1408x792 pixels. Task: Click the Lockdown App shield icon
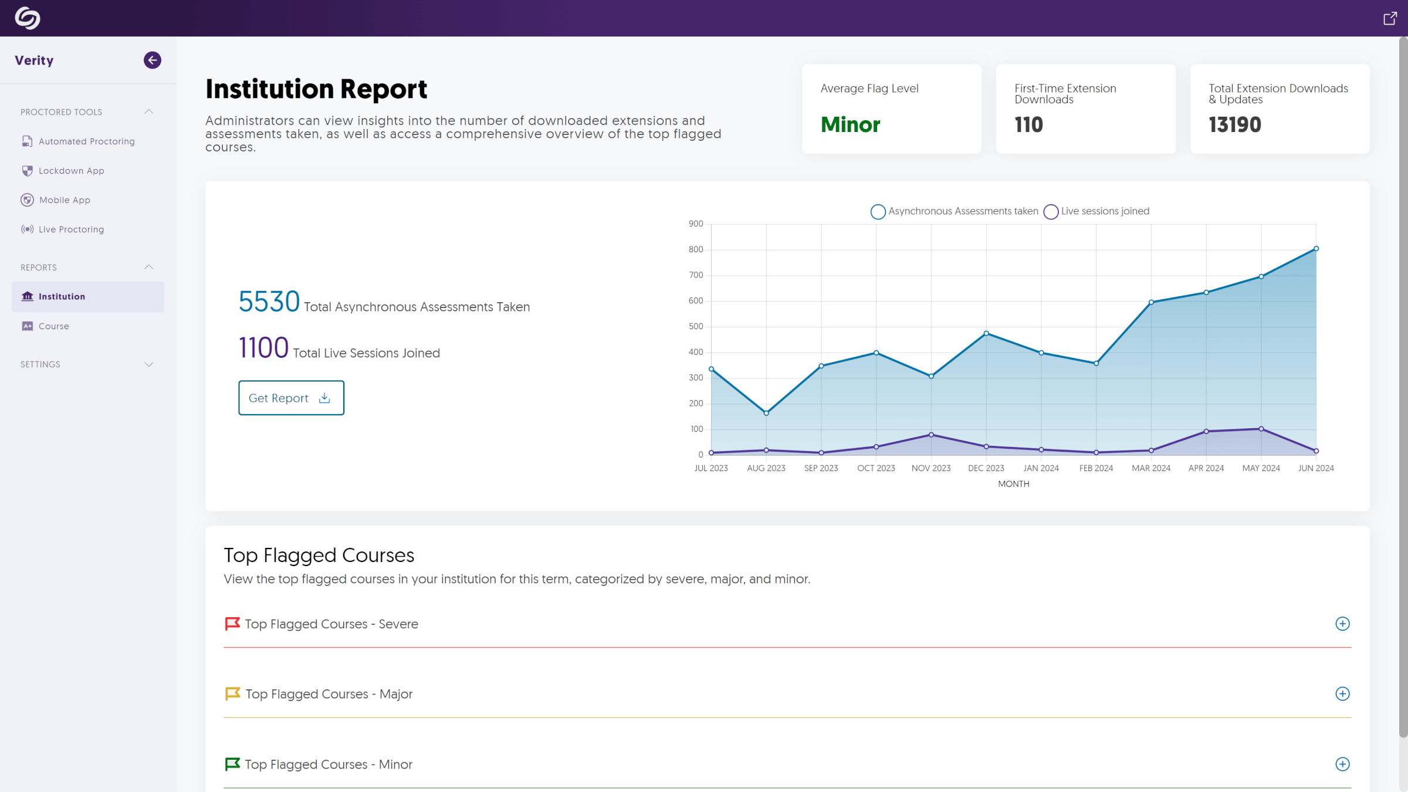pos(27,171)
